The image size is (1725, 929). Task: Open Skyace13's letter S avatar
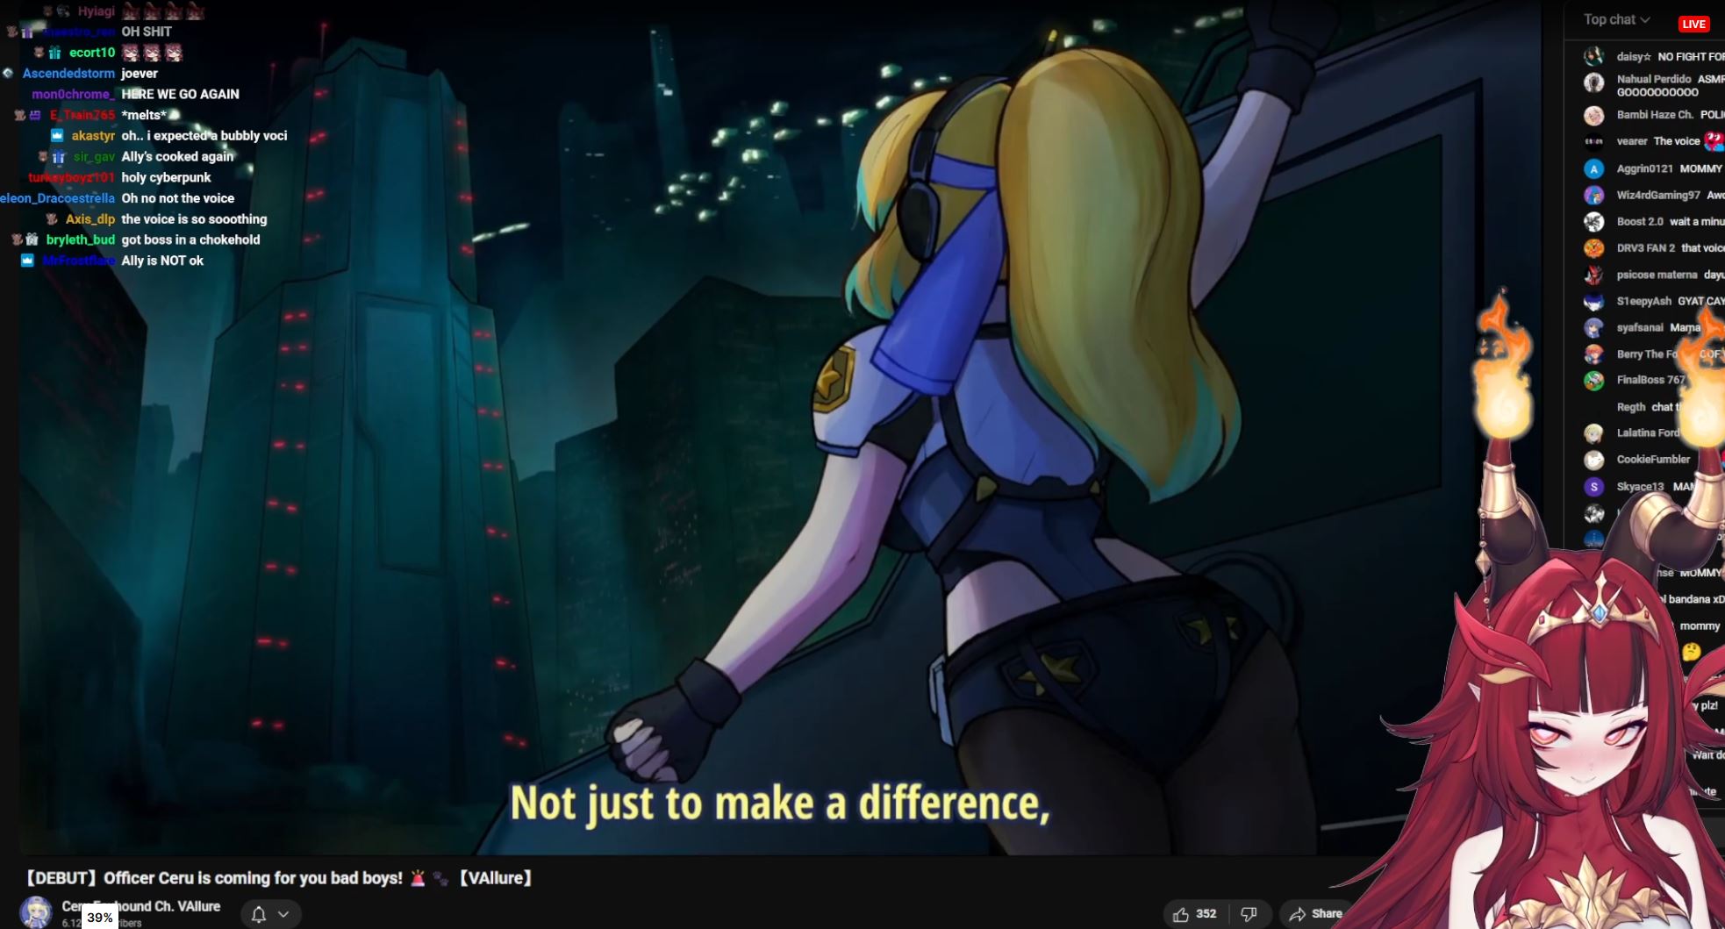(x=1594, y=487)
